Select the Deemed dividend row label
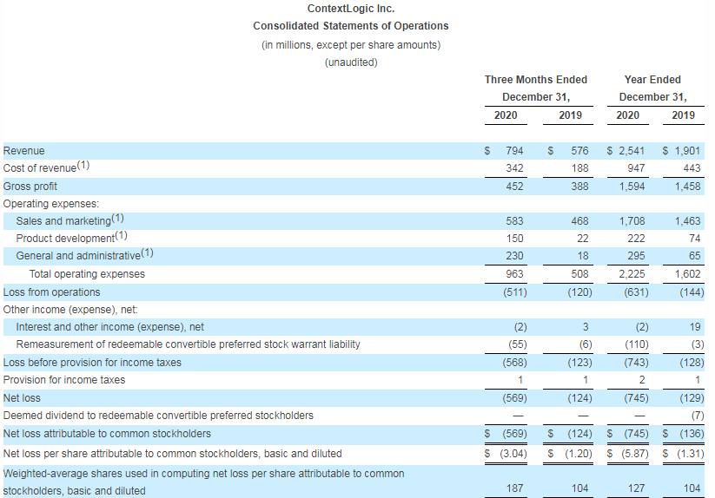Image resolution: width=715 pixels, height=498 pixels. tap(158, 415)
